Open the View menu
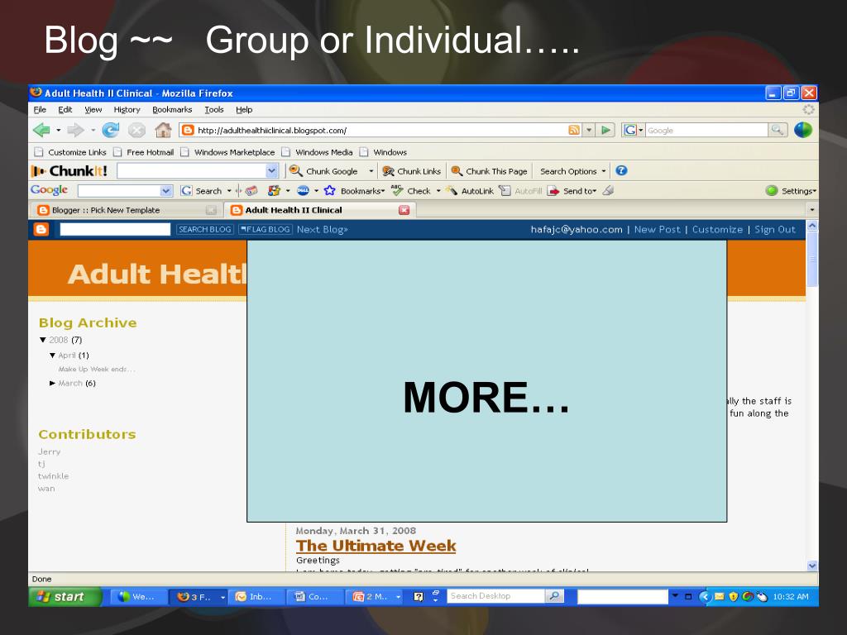 93,110
